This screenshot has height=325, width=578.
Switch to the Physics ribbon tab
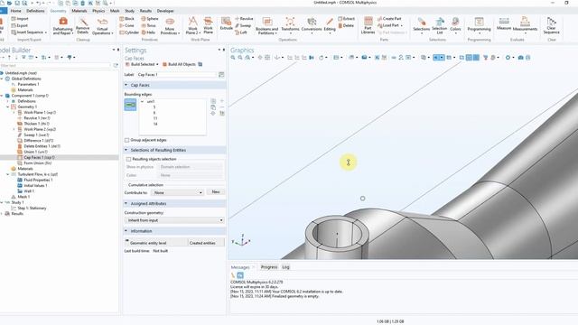(x=98, y=11)
